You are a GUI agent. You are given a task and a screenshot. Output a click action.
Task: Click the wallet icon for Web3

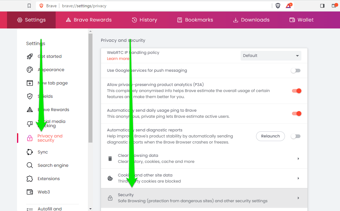coord(30,192)
